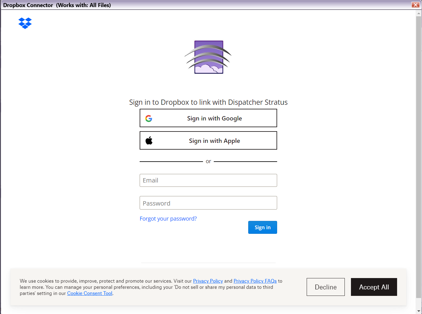Open the Forgot your password link
Screen dimensions: 422x314
point(168,218)
